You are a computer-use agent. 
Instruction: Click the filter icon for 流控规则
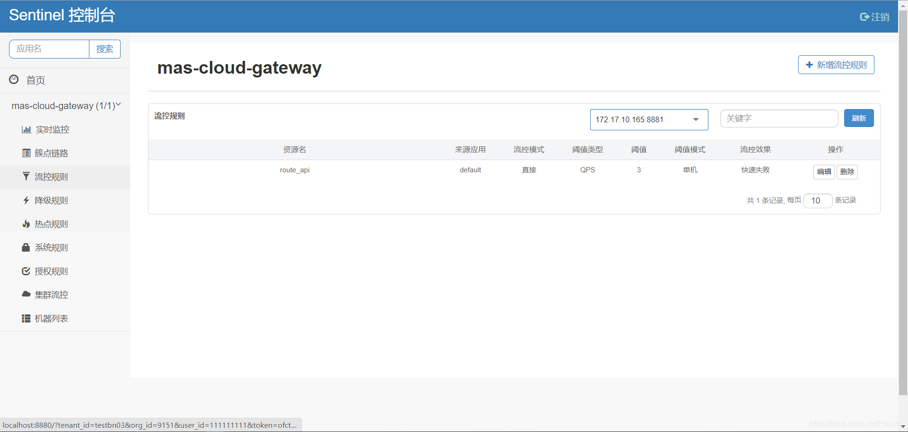(26, 177)
